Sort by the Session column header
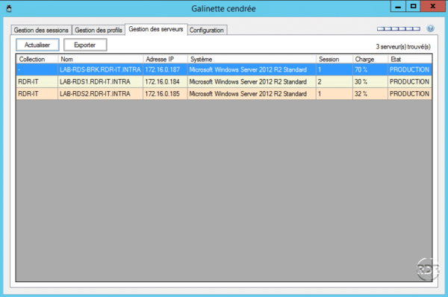 (335, 59)
